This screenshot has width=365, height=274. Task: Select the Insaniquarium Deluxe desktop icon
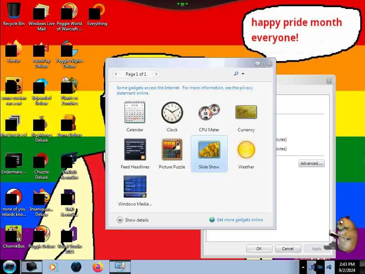pyautogui.click(x=41, y=202)
